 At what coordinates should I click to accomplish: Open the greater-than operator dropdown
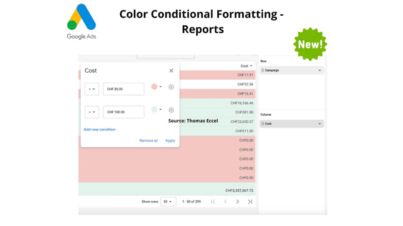coord(92,112)
